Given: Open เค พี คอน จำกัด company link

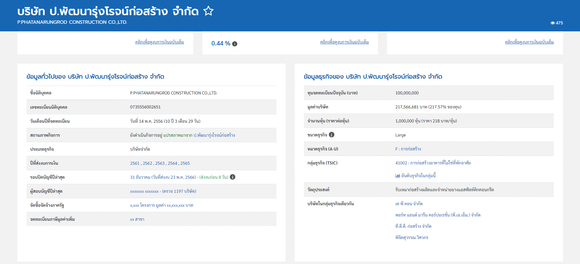Looking at the screenshot, I should coord(409,204).
